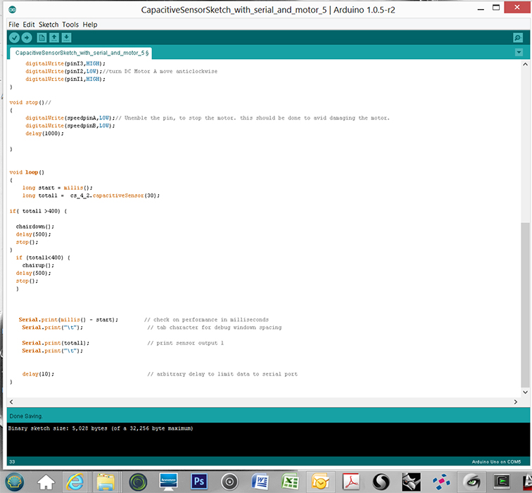The width and height of the screenshot is (532, 493).
Task: Open Microsoft Word from the taskbar
Action: [260, 482]
